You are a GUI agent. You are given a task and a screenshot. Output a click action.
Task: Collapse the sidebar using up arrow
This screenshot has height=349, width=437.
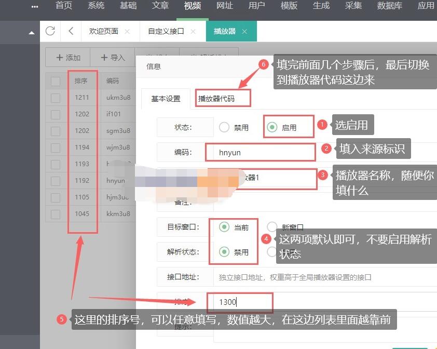pos(32,33)
